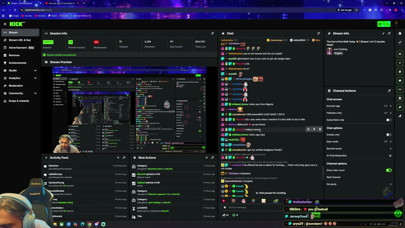Pop out the Chat panel
This screenshot has width=405, height=228.
tap(318, 33)
